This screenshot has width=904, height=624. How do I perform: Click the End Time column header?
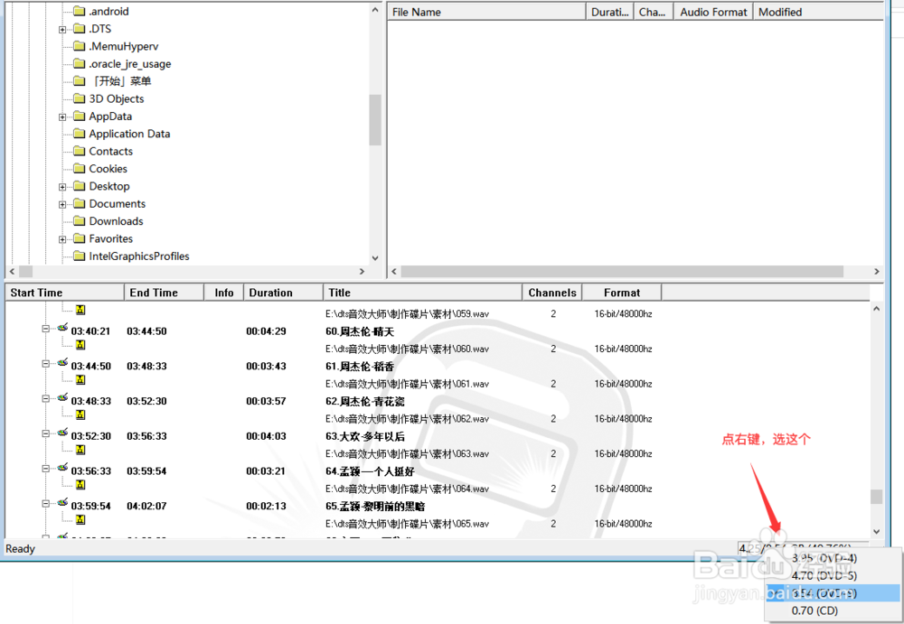(165, 293)
